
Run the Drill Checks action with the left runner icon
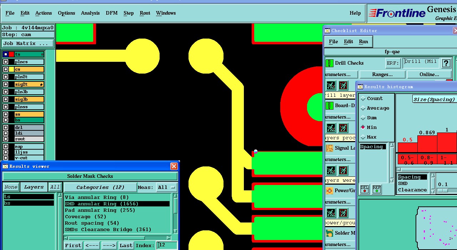331,85
